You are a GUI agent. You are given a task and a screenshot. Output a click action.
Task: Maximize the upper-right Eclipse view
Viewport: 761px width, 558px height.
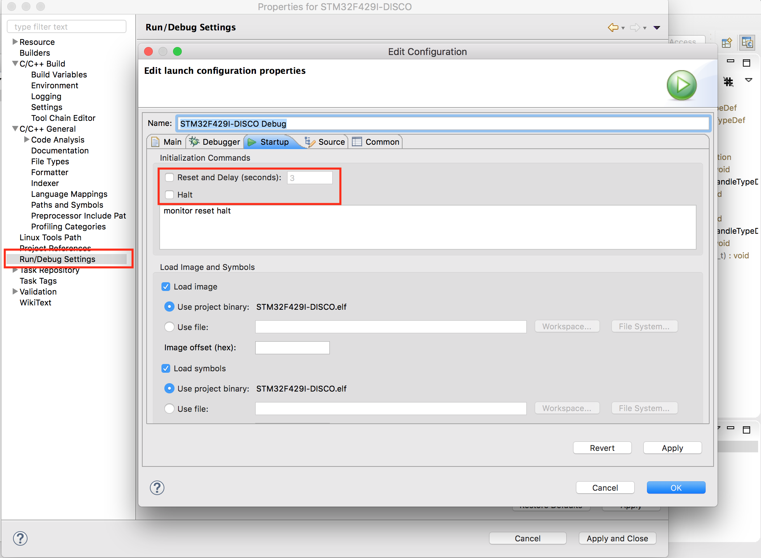point(747,63)
